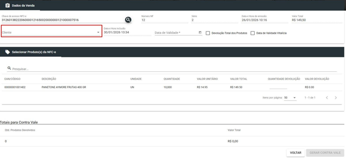This screenshot has height=159, width=346.
Task: Check Devolução Total dos Produtos
Action: tap(208, 33)
